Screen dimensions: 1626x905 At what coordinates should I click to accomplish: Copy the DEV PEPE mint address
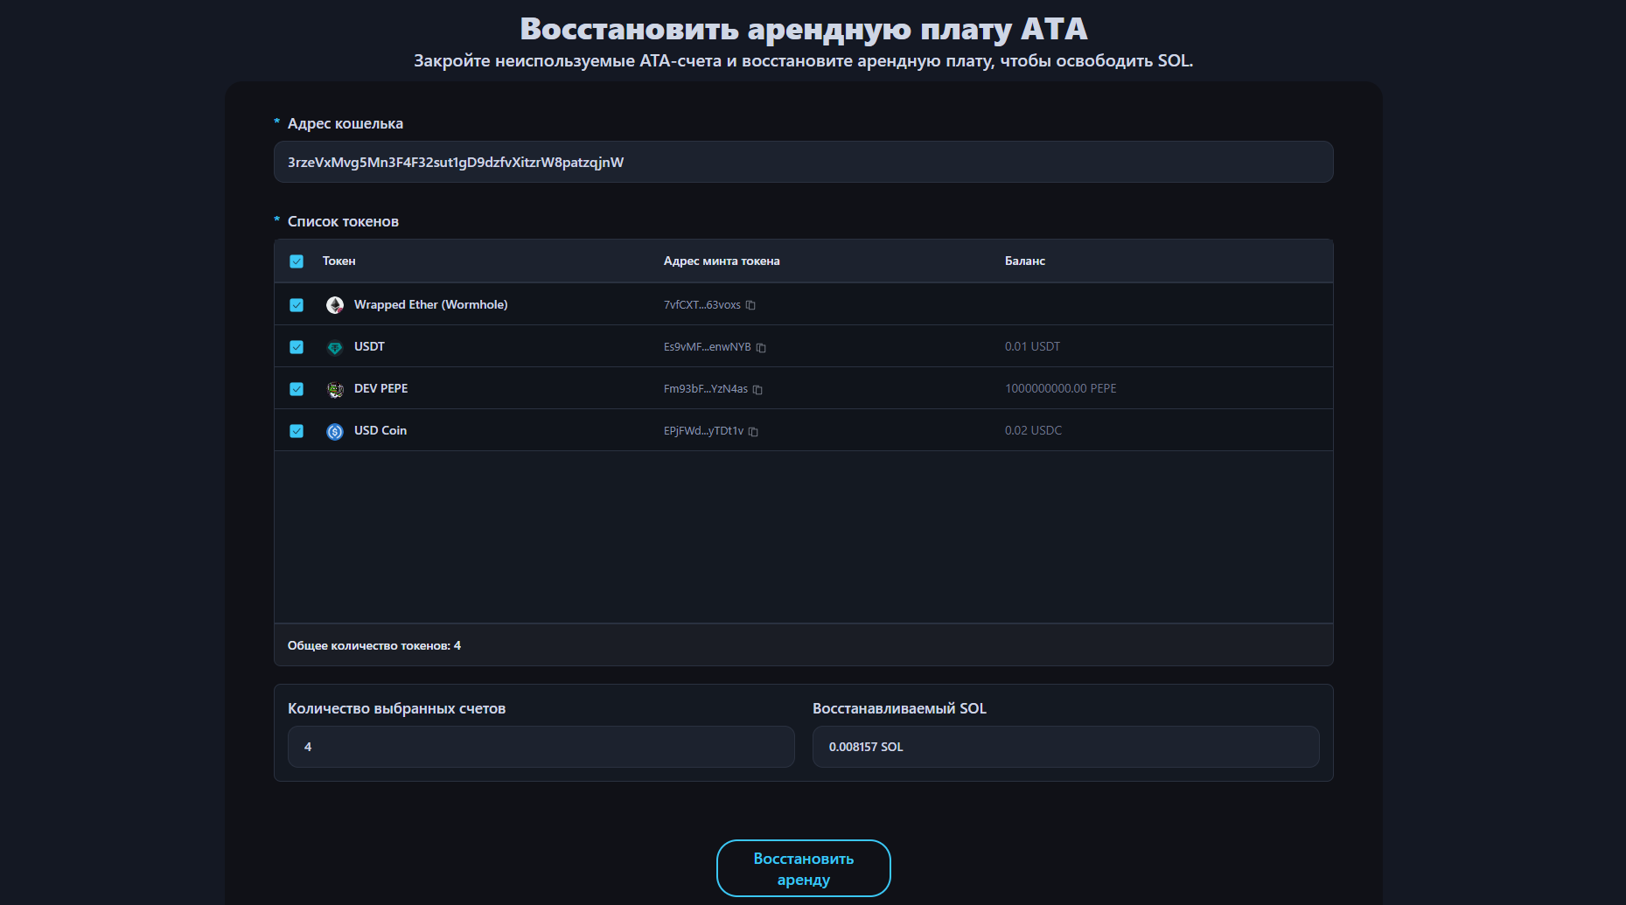tap(757, 390)
